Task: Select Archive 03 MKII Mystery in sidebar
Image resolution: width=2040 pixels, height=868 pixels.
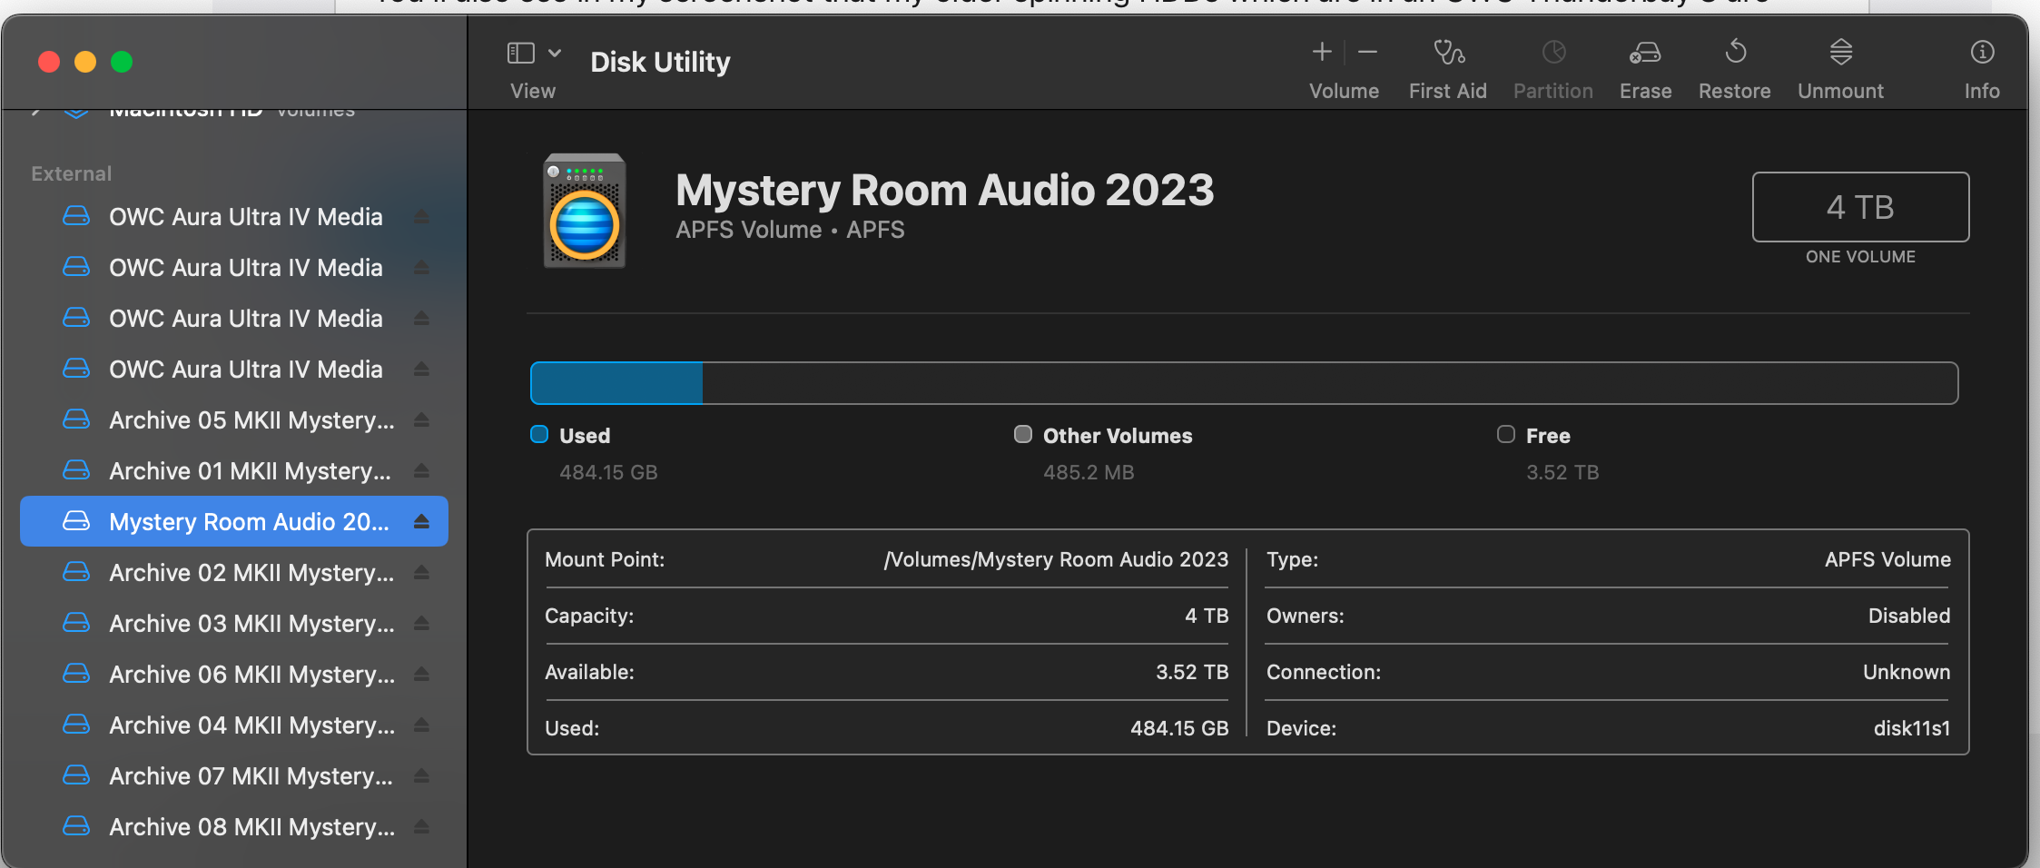Action: [234, 624]
